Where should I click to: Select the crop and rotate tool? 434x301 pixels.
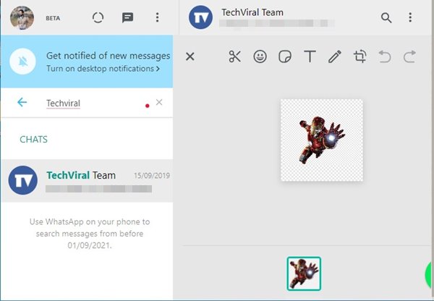click(x=359, y=56)
